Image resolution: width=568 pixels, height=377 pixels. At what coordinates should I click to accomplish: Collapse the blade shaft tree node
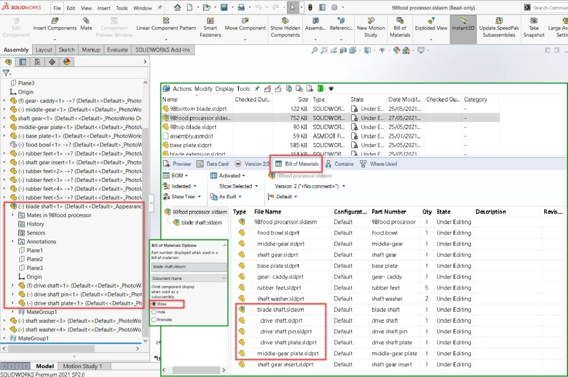[5, 207]
